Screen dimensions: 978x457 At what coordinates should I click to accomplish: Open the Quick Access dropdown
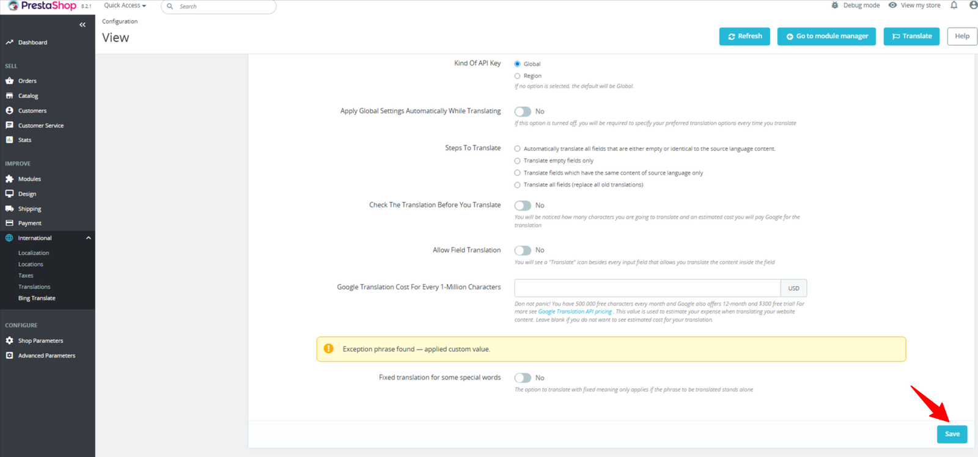[125, 5]
